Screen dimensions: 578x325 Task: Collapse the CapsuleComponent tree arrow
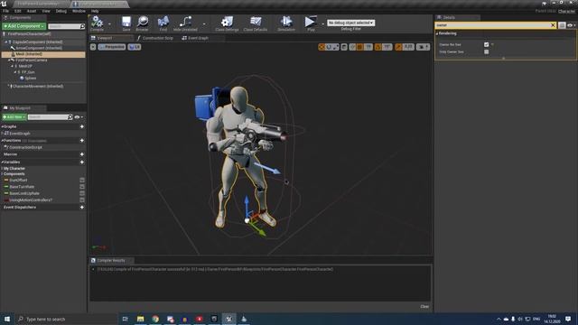click(6, 42)
